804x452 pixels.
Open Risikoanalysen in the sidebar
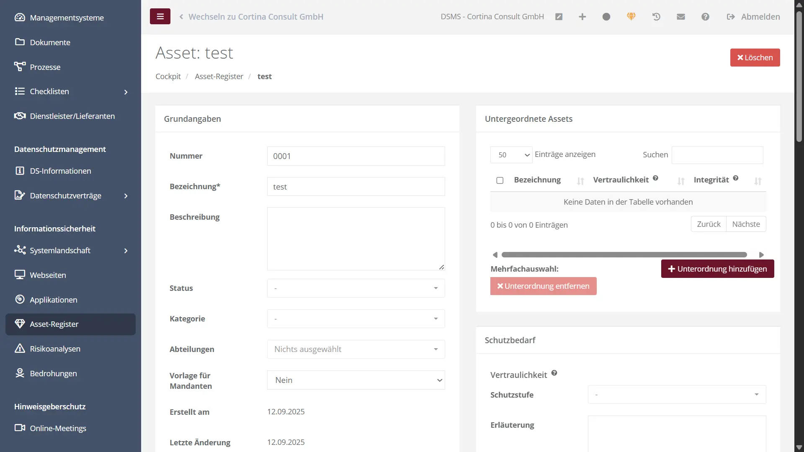(55, 349)
